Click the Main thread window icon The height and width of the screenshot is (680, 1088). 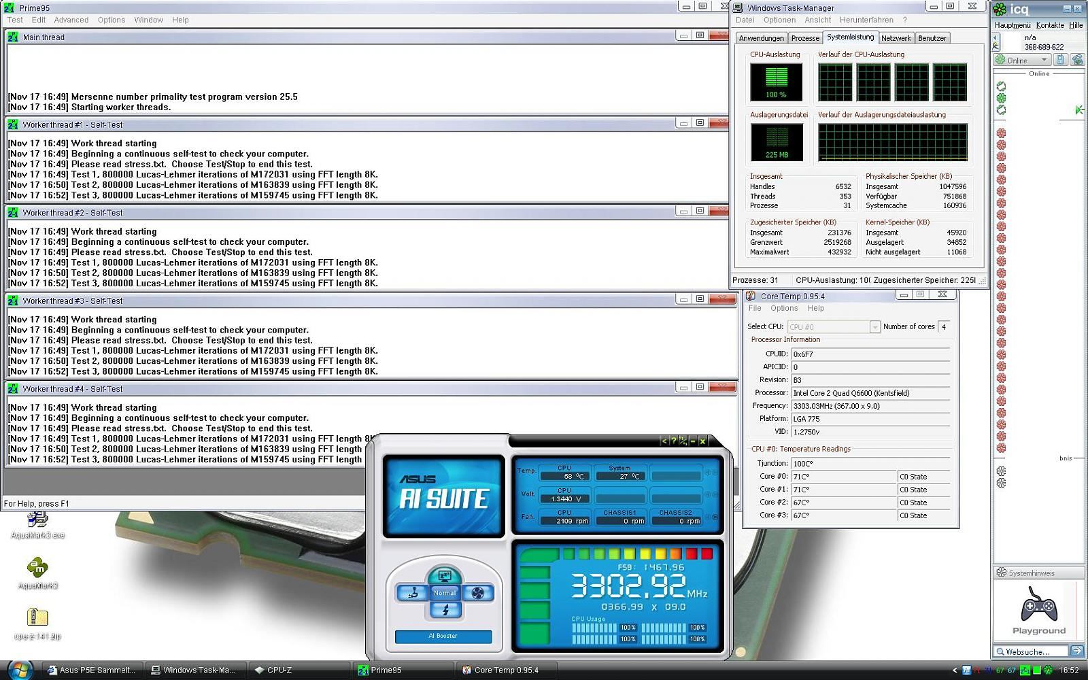coord(13,37)
